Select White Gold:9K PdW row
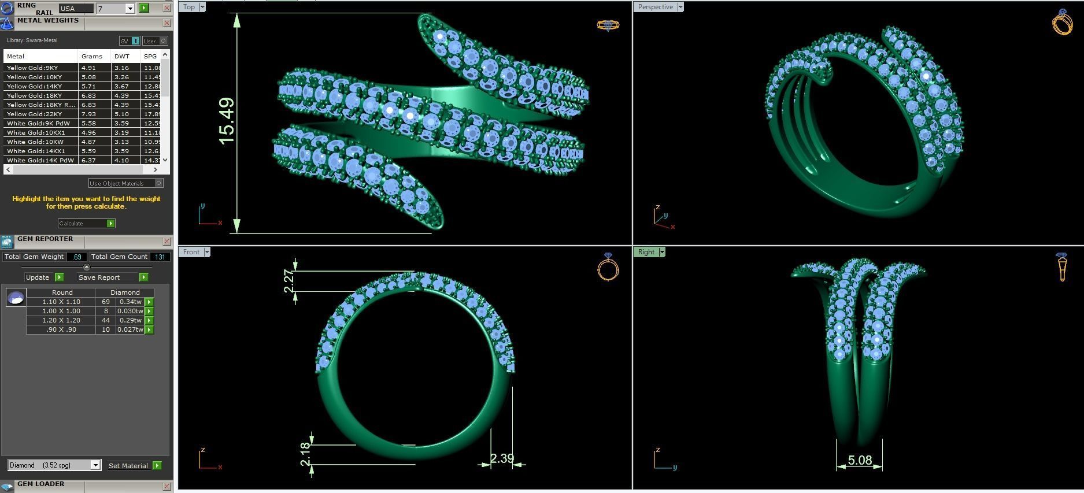This screenshot has width=1084, height=493. (x=83, y=123)
